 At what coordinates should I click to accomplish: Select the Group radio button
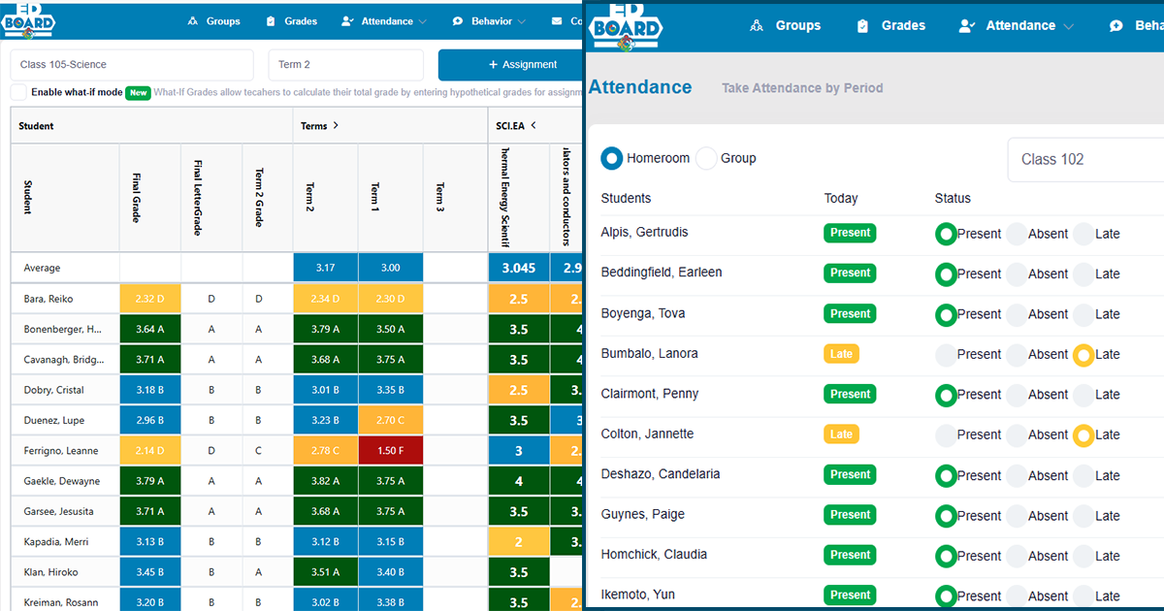tap(707, 158)
